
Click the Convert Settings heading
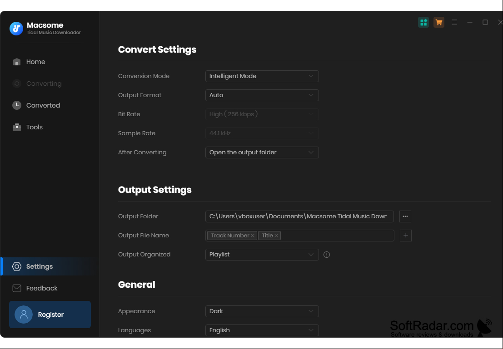[157, 49]
